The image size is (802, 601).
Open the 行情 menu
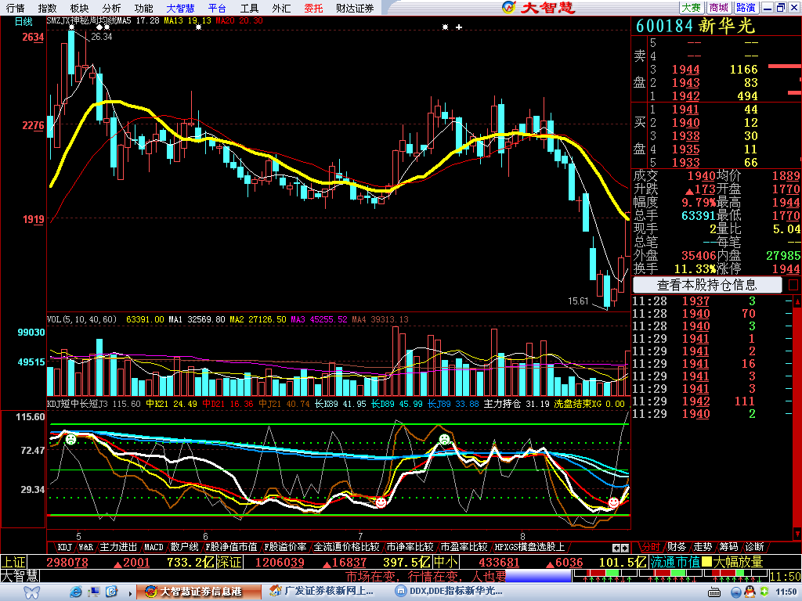tap(16, 8)
